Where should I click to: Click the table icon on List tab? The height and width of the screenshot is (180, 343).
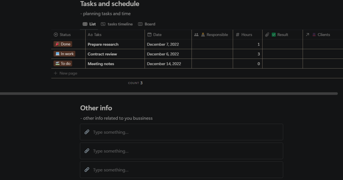(x=85, y=24)
